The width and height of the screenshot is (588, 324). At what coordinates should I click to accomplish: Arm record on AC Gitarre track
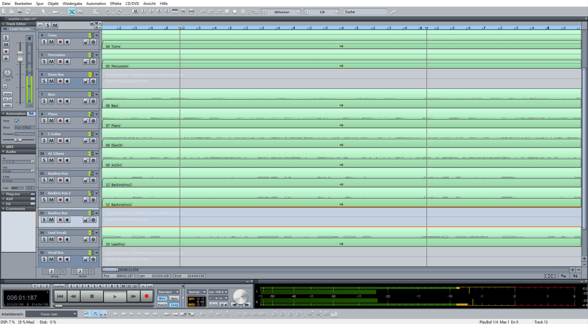tap(60, 160)
